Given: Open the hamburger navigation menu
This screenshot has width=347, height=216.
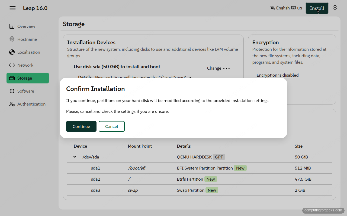Looking at the screenshot, I should (x=12, y=8).
